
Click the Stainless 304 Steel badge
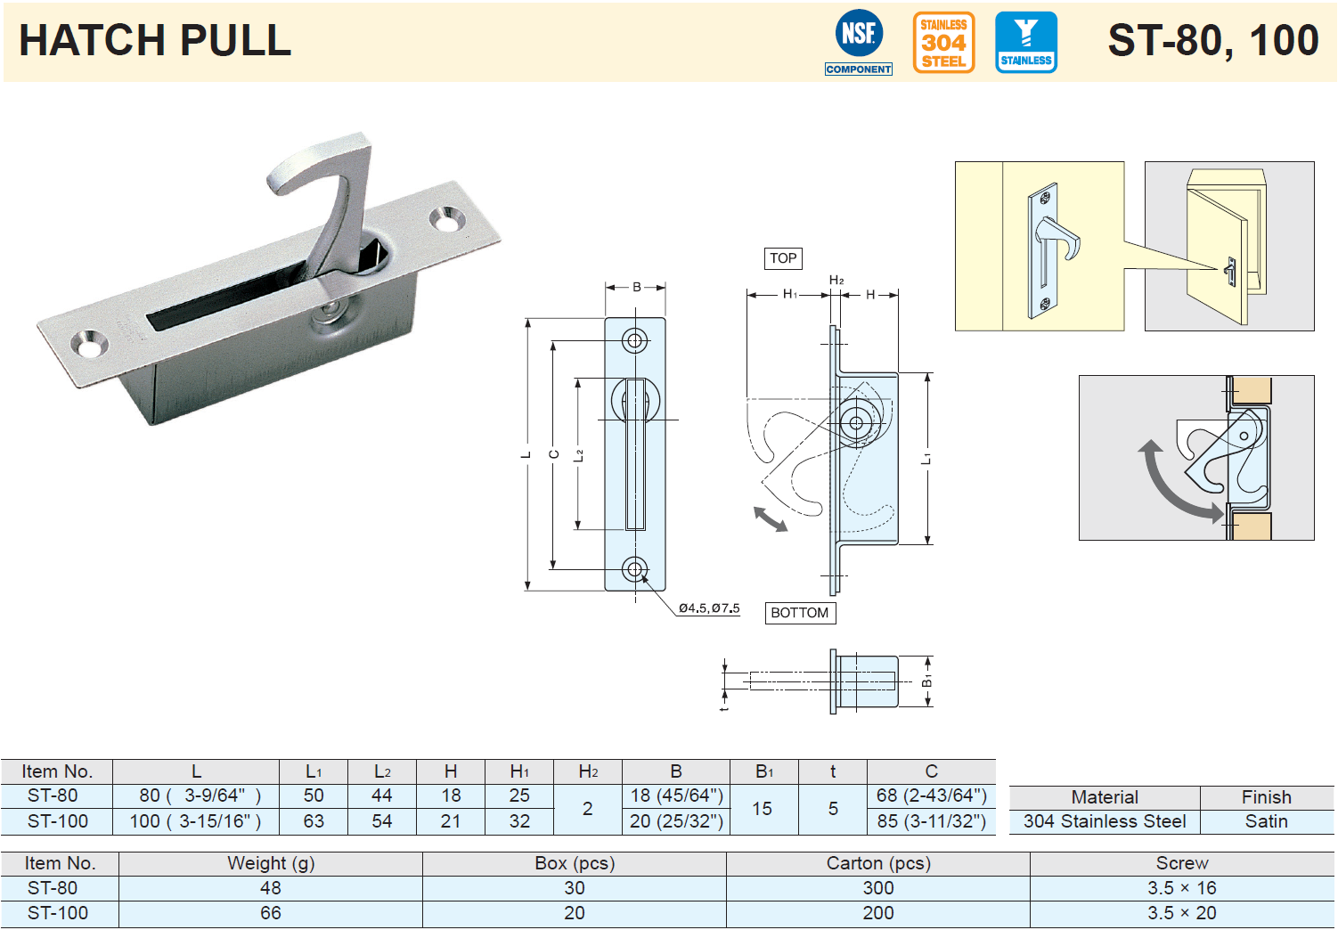pos(943,42)
